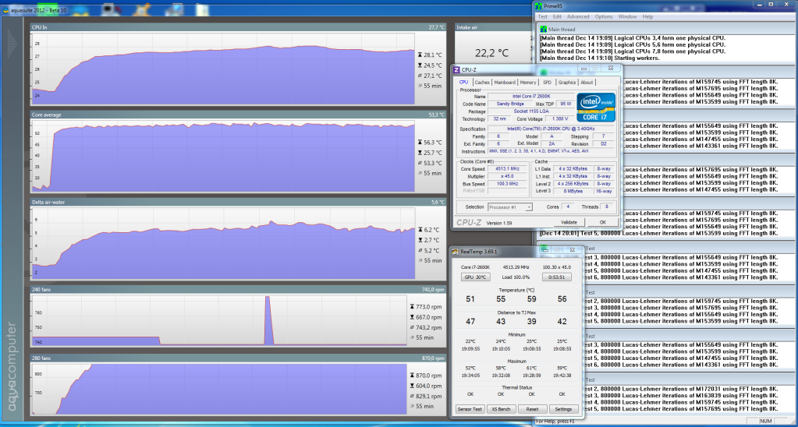Click the 0:53:51 timer button in RealTemp
Screen dimensions: 798x427
(x=556, y=277)
